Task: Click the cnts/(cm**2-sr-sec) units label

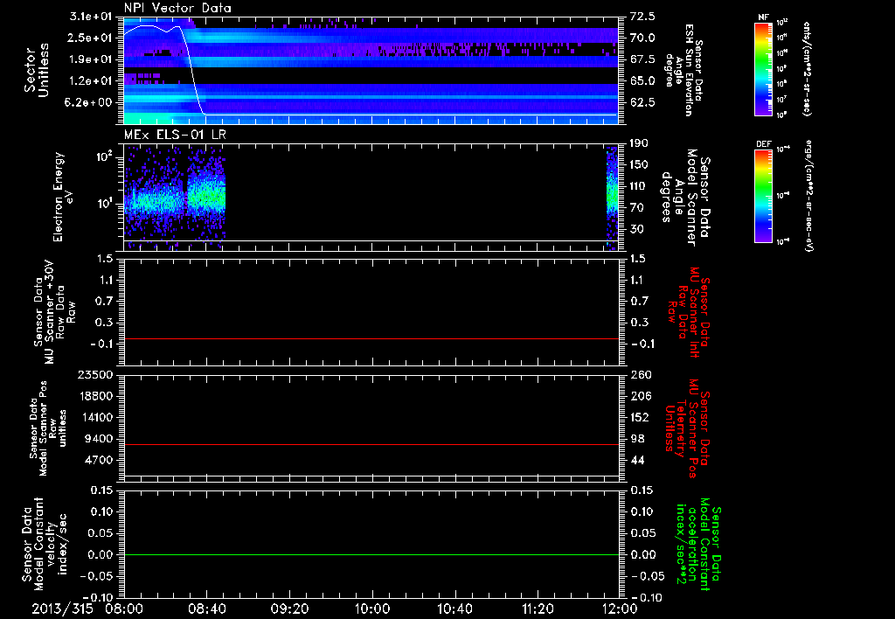Action: point(807,69)
